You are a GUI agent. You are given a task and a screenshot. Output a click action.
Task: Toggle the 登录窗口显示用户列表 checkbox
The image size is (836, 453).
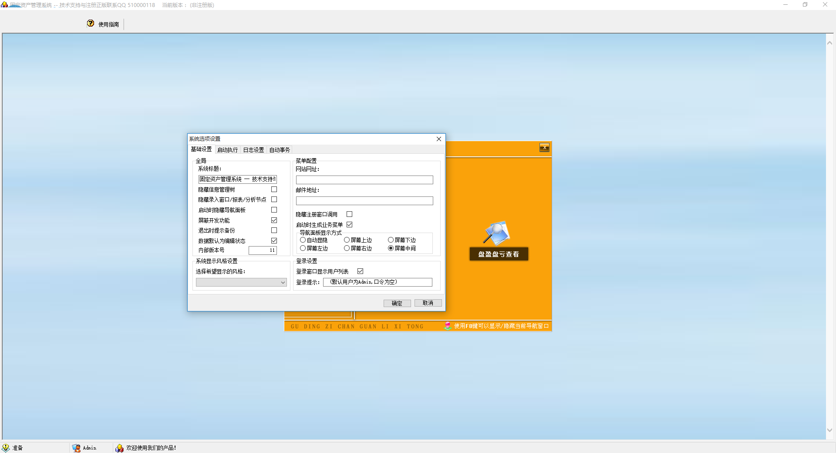(360, 271)
